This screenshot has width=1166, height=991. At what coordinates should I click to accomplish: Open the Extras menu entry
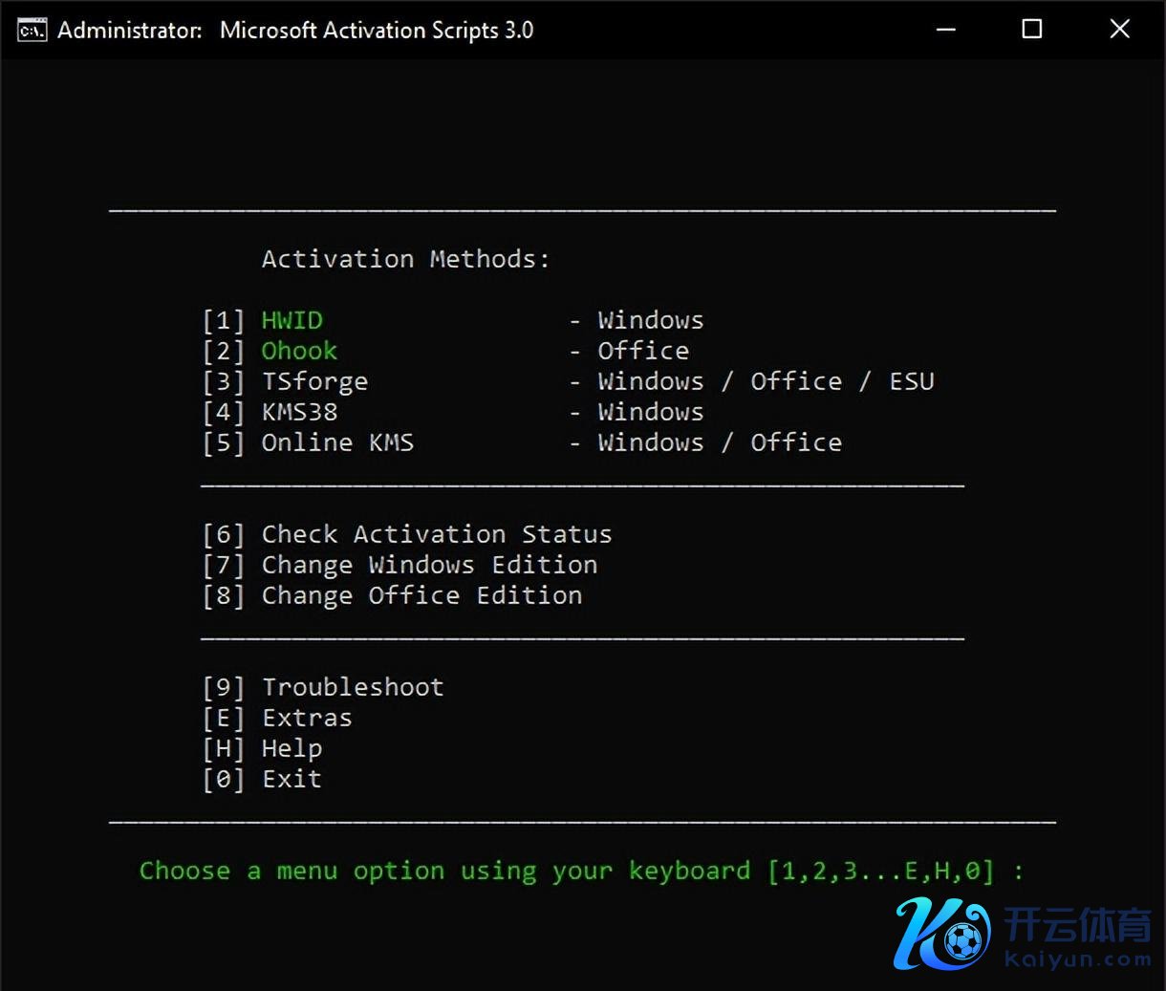click(307, 718)
